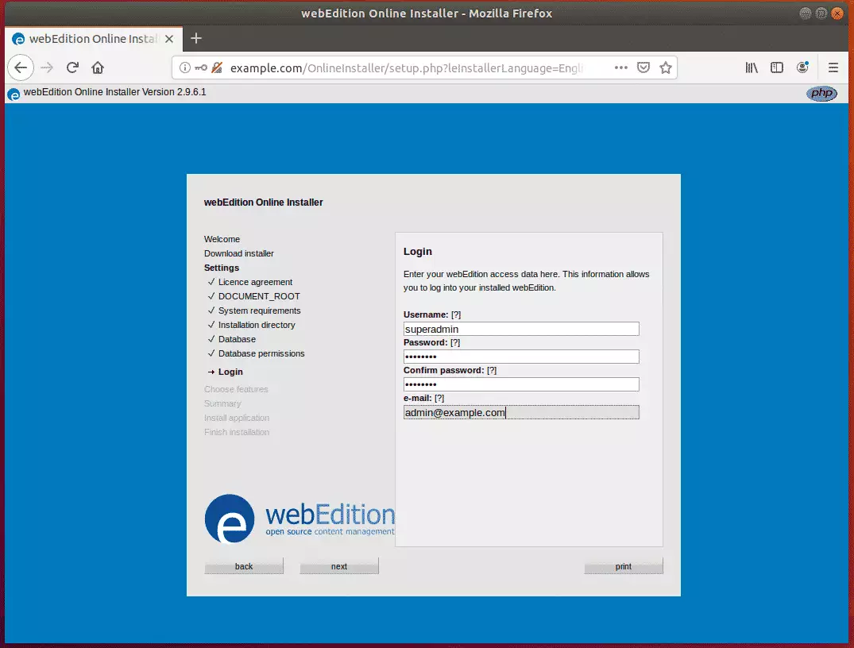
Task: Select Choose features step
Action: pyautogui.click(x=236, y=389)
